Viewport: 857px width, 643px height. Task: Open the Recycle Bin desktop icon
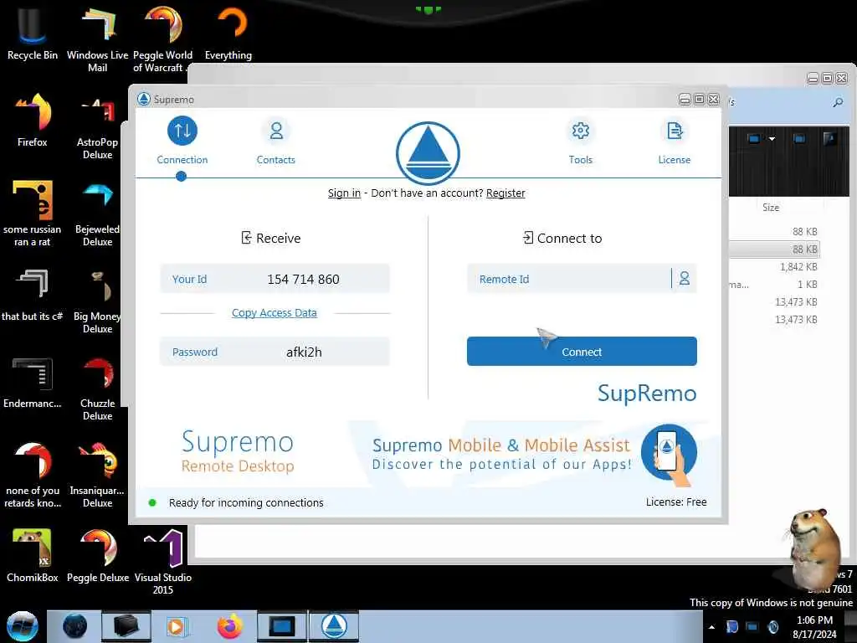click(x=33, y=33)
